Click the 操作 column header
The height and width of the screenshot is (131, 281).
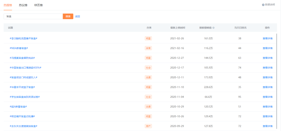pyautogui.click(x=267, y=28)
